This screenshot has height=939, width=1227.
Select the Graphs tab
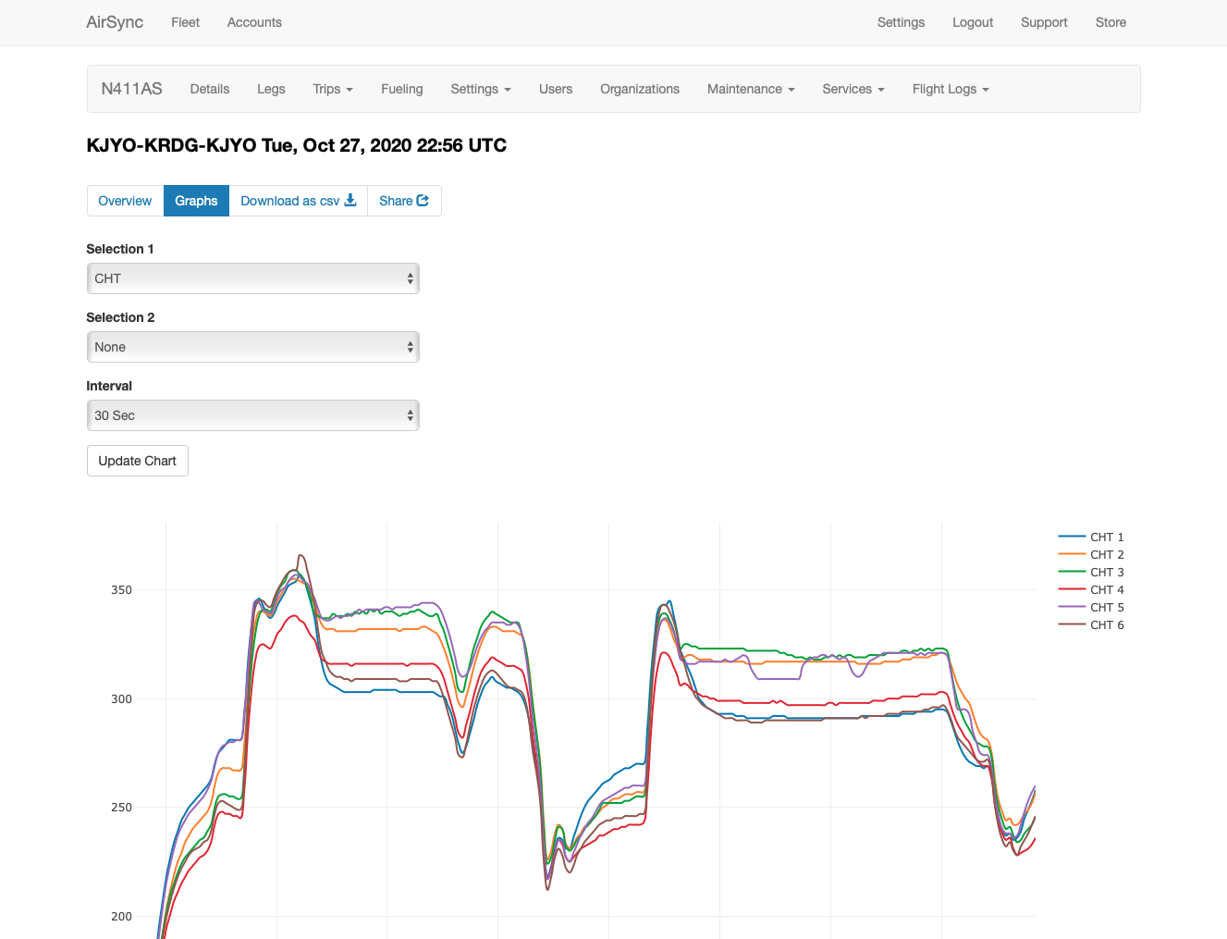(196, 201)
